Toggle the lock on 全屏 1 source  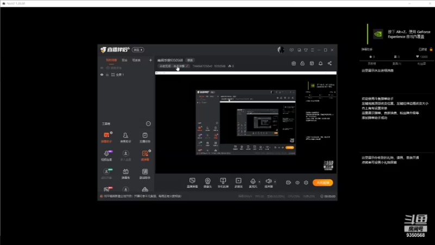107,75
